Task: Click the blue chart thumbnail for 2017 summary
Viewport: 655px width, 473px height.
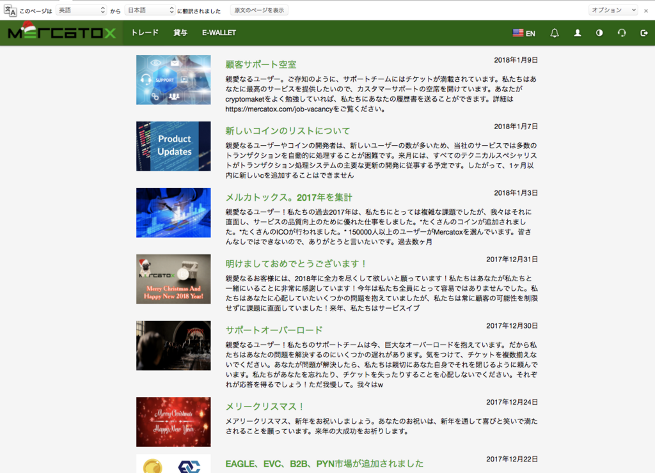Action: click(173, 212)
